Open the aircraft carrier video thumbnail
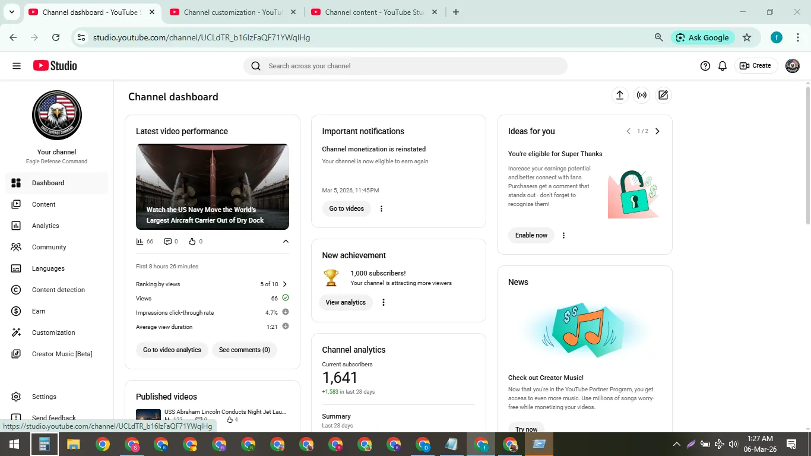811x456 pixels. pos(213,186)
